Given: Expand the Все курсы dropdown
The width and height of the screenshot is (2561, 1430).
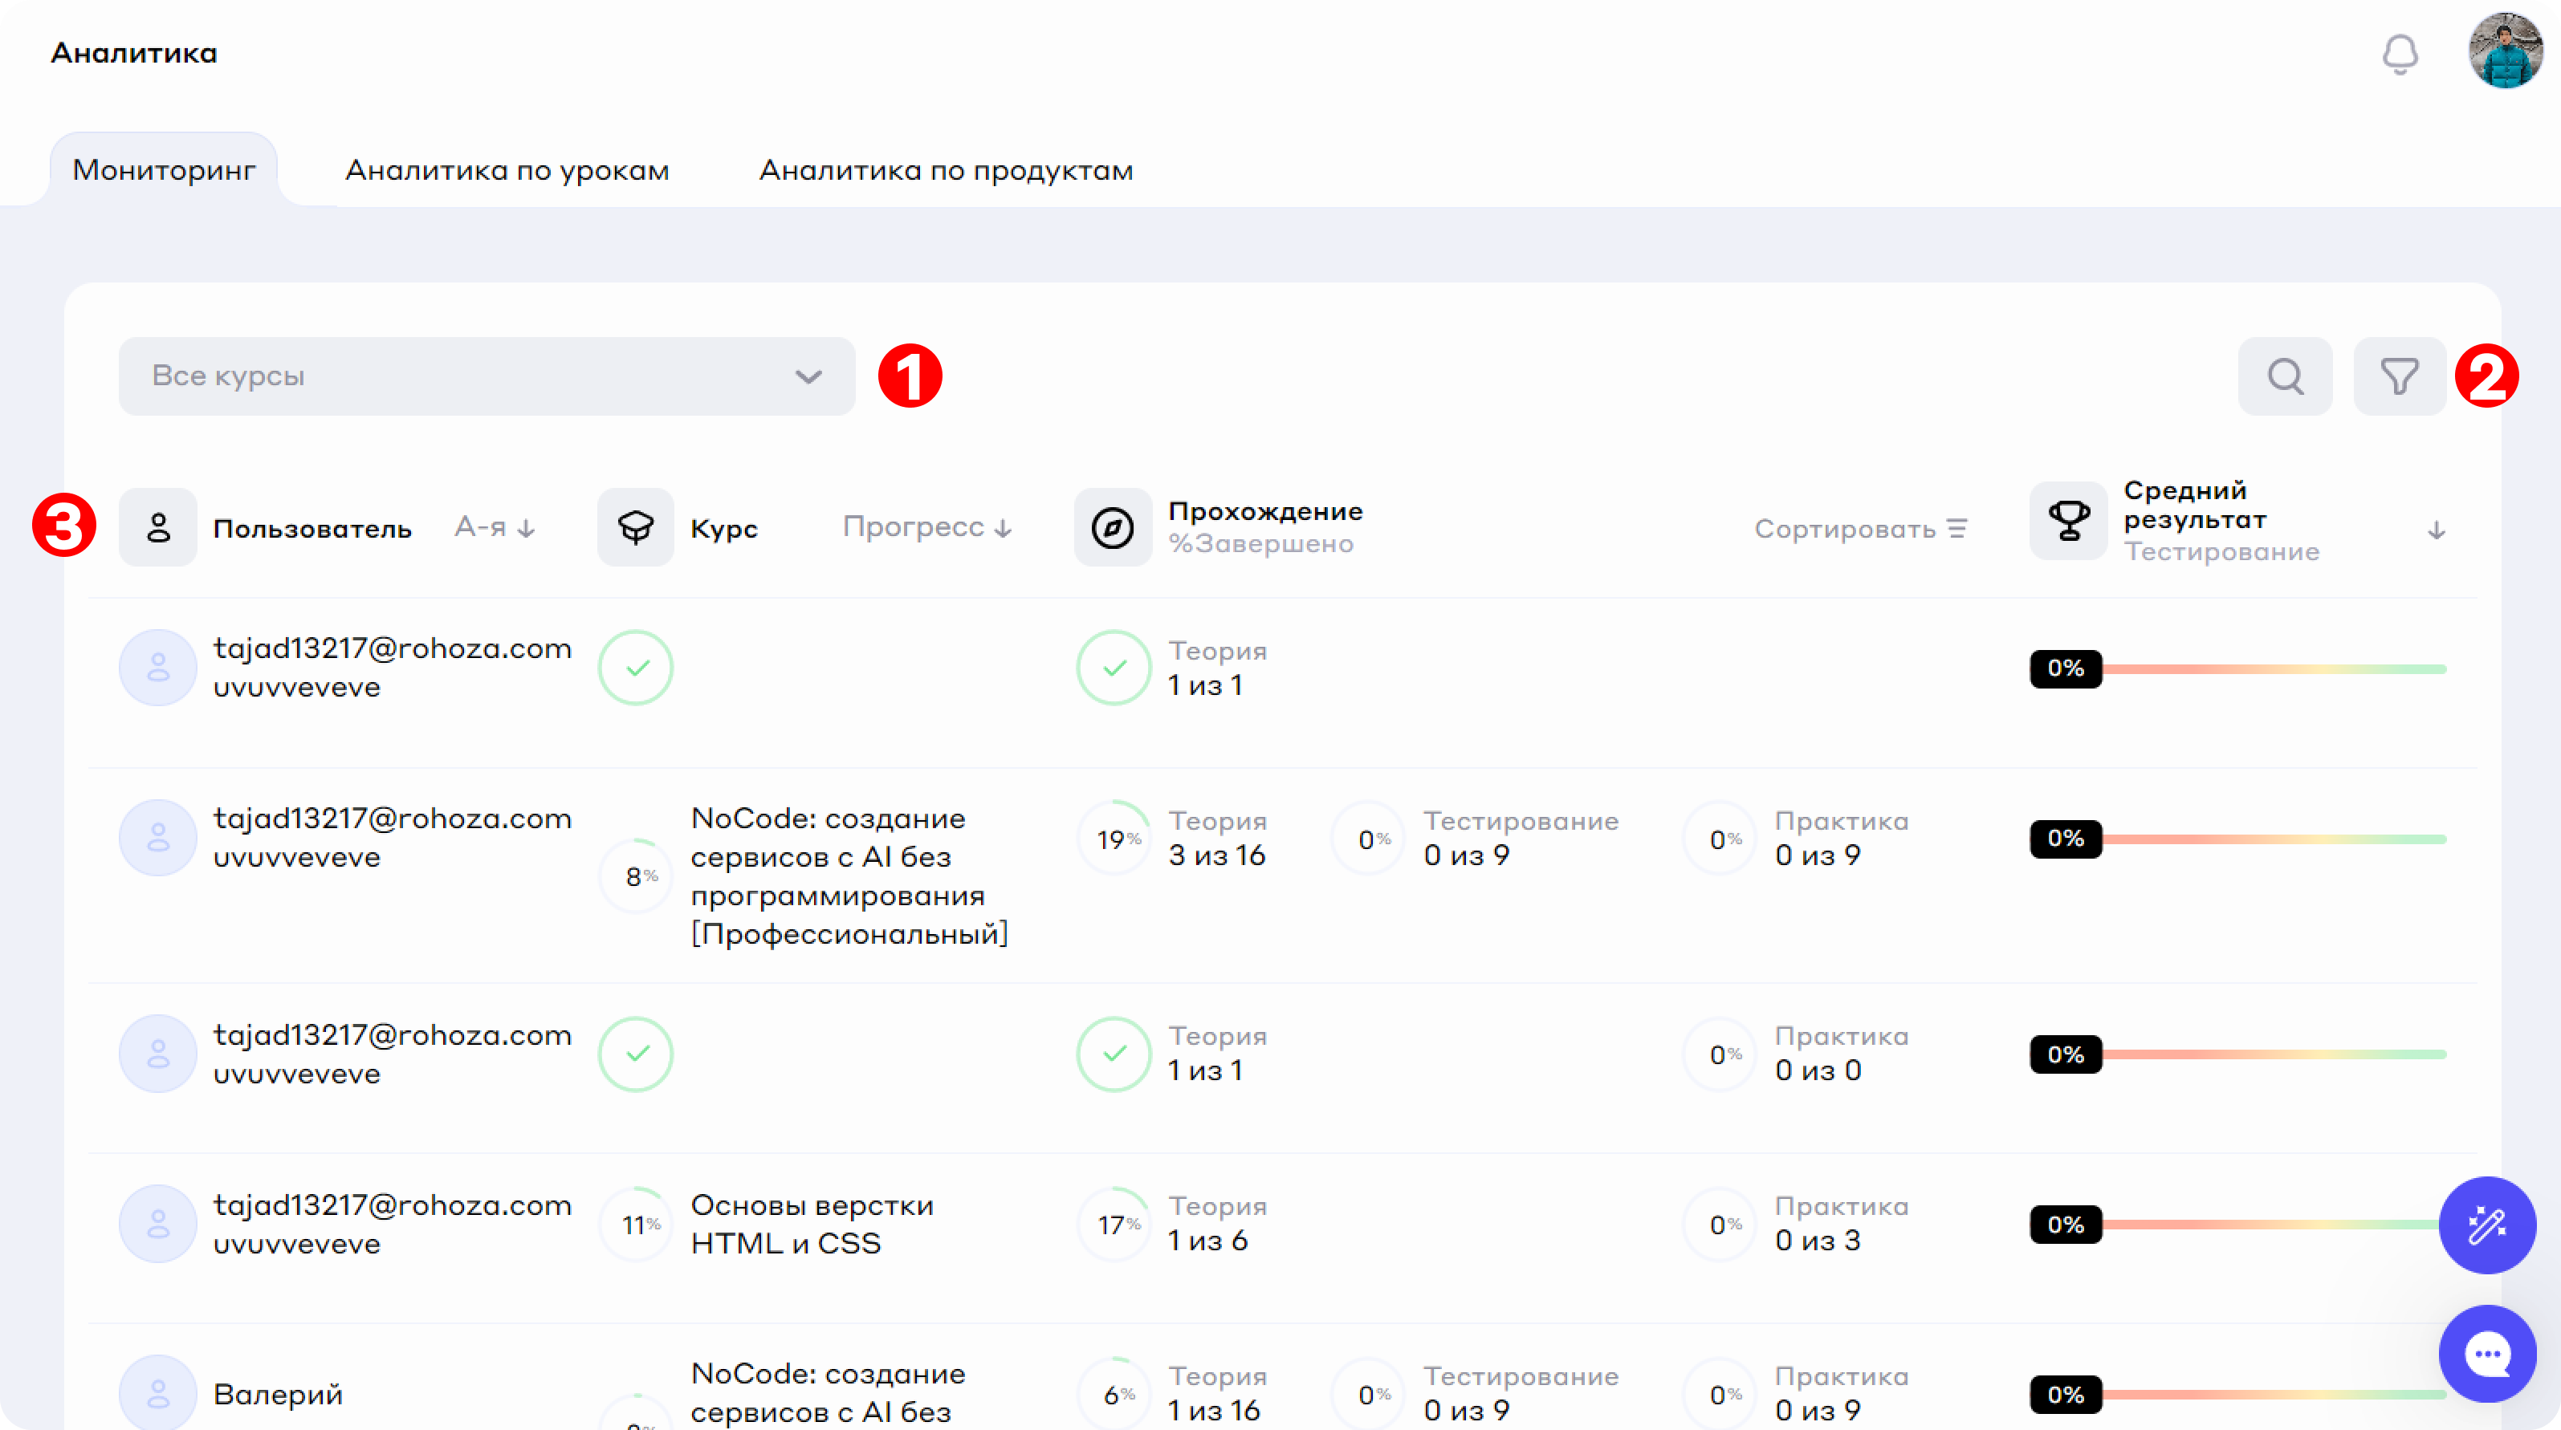Looking at the screenshot, I should [487, 376].
